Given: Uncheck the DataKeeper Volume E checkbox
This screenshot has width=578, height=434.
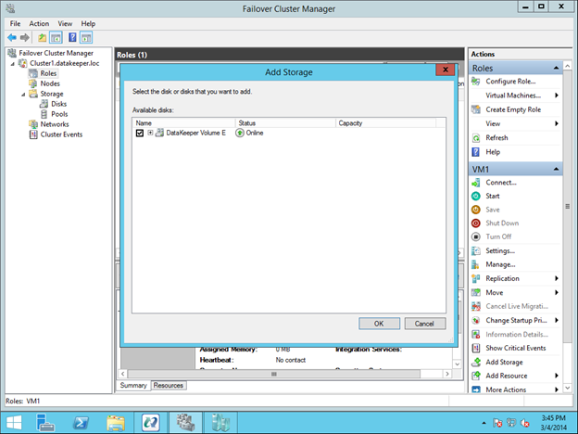Looking at the screenshot, I should click(x=140, y=134).
